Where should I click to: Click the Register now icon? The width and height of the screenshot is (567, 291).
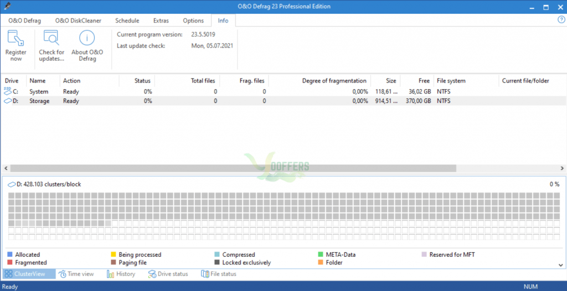pyautogui.click(x=16, y=38)
